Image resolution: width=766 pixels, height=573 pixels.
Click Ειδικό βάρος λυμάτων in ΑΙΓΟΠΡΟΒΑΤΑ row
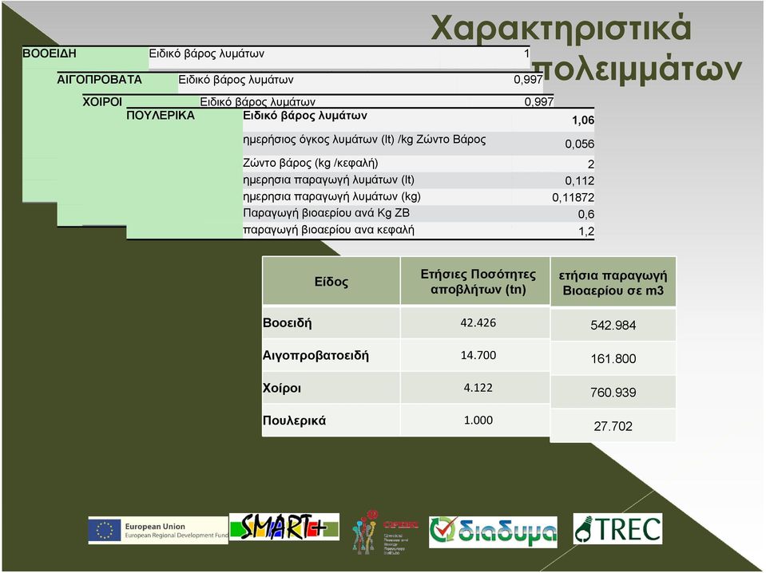point(236,80)
